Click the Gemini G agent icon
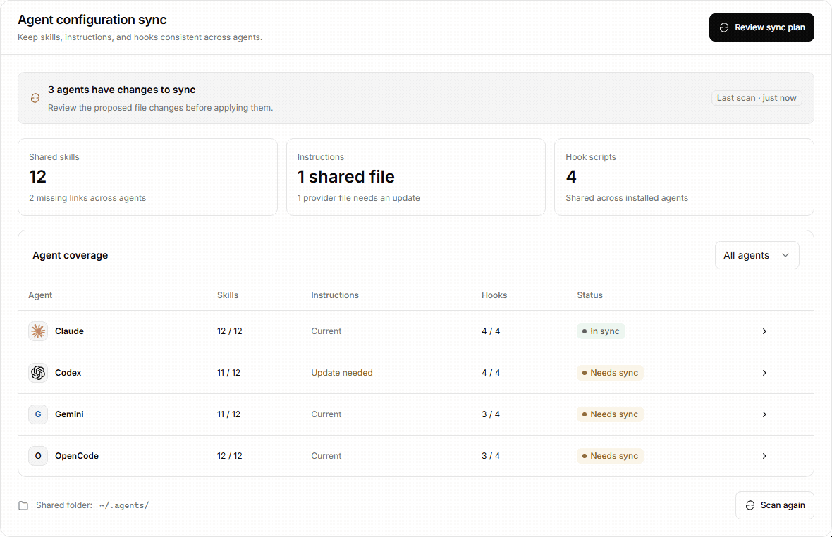832x537 pixels. tap(38, 414)
